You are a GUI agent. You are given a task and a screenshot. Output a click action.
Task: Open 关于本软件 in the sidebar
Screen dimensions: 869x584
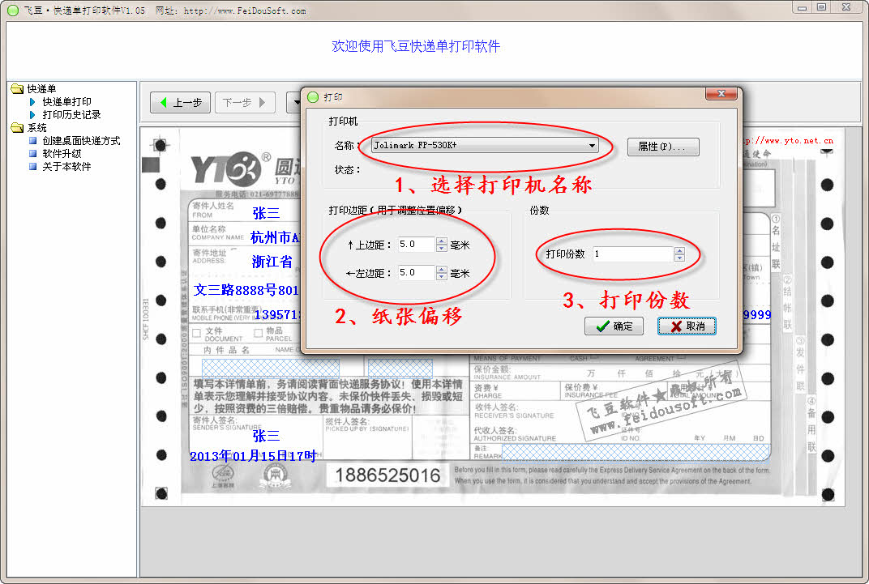tap(66, 167)
